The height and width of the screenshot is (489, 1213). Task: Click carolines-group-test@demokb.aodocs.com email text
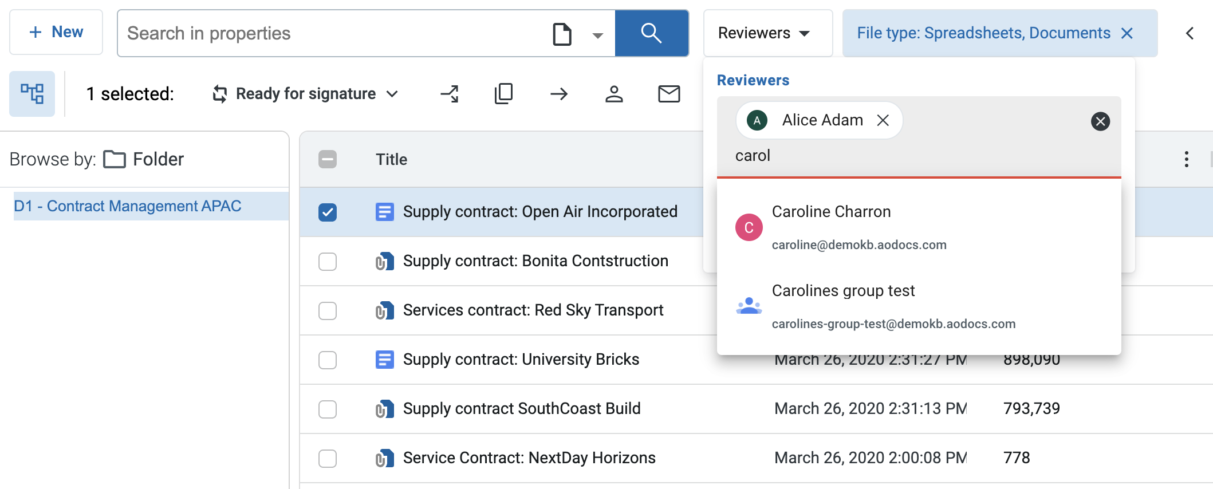(x=893, y=324)
